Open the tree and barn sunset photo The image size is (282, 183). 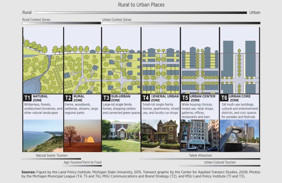coord(82,136)
